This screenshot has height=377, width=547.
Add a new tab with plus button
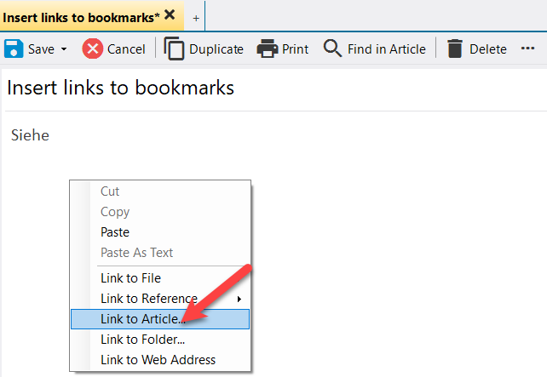tap(196, 17)
